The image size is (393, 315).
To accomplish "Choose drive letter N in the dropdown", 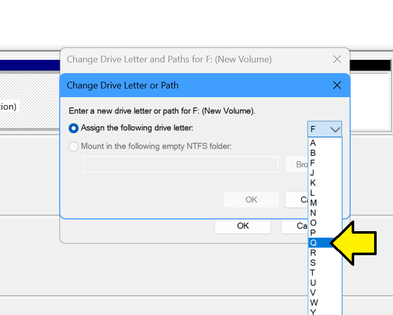I will click(x=313, y=213).
